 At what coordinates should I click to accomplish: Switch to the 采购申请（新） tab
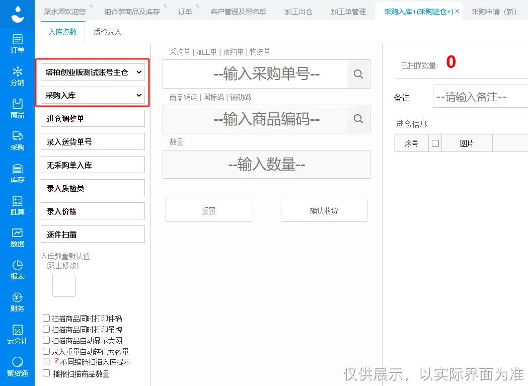(x=494, y=12)
